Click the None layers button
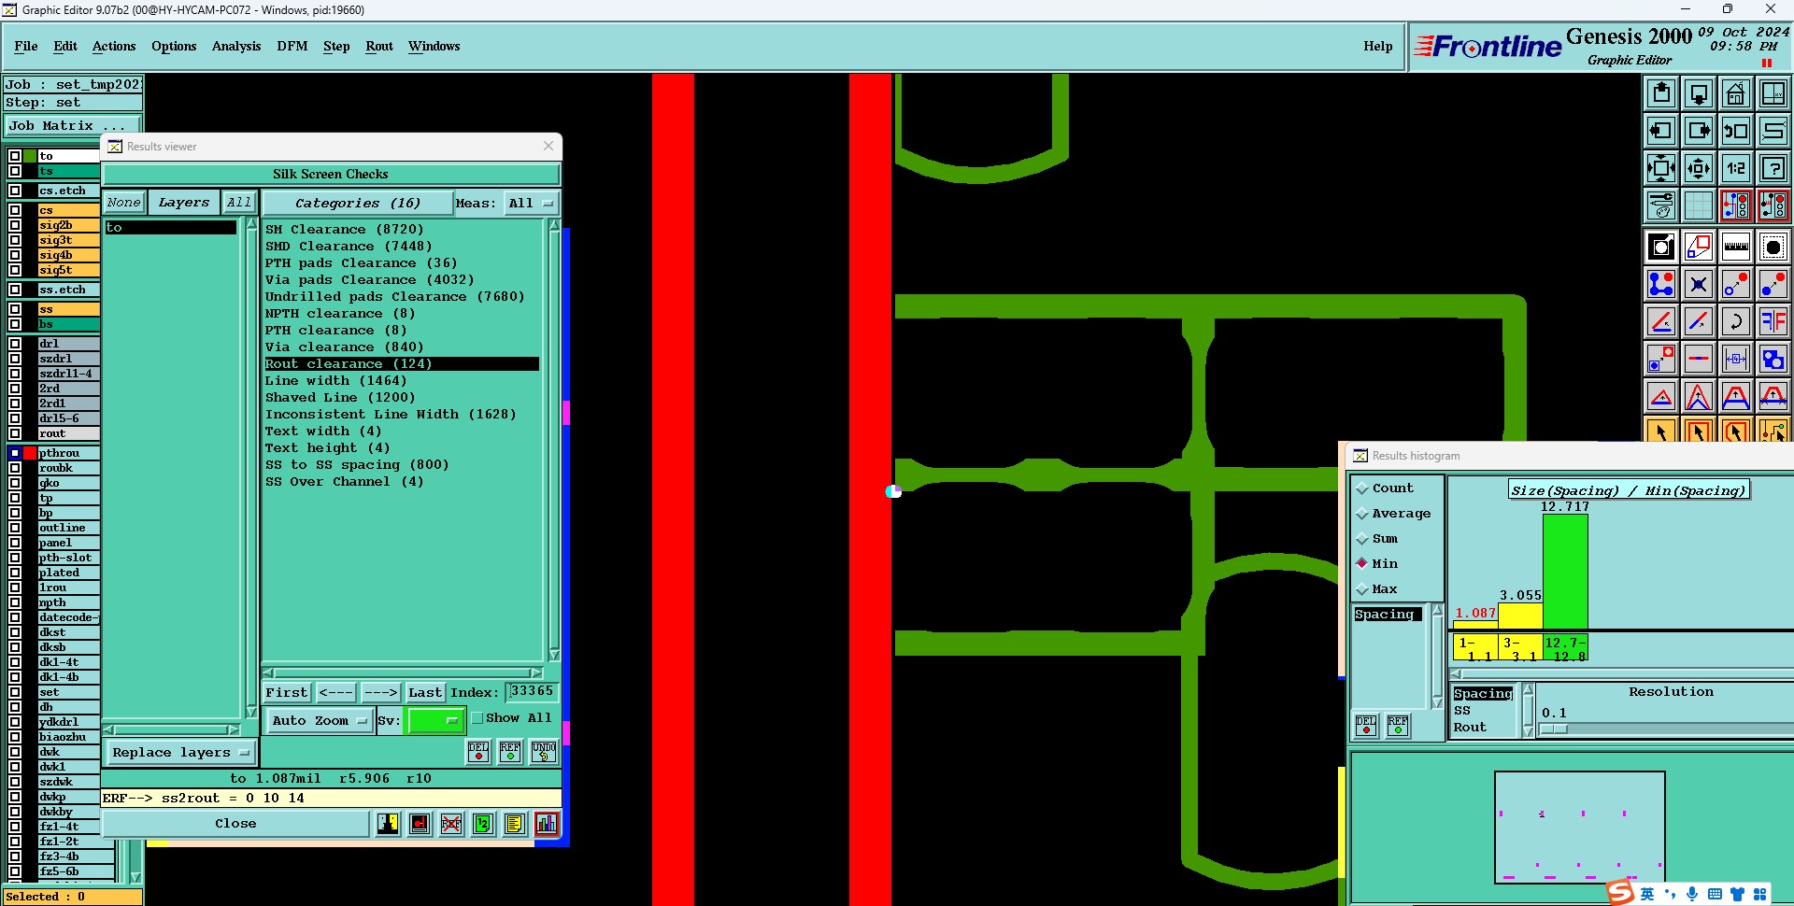The image size is (1794, 906). coord(123,203)
